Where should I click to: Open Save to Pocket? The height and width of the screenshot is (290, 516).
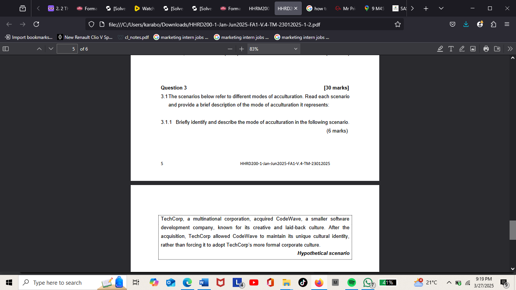(x=452, y=24)
